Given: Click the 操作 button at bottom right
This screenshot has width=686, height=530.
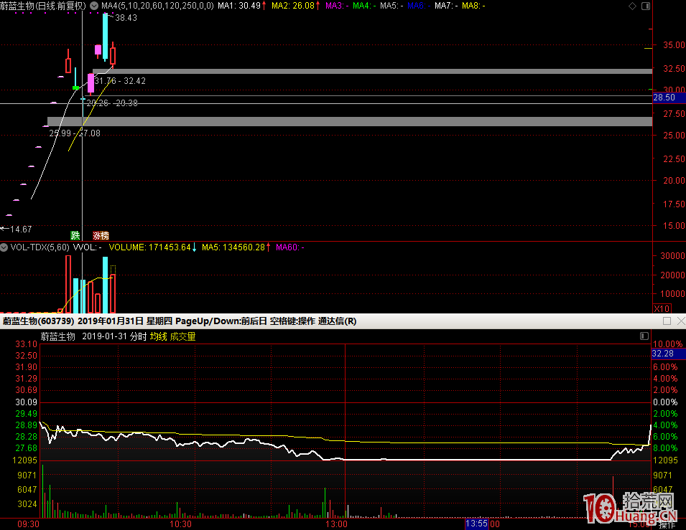Looking at the screenshot, I should [667, 525].
